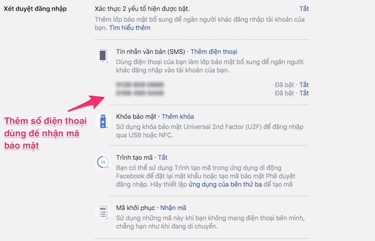Click the Tin nhắn văn bản (SMS) heading
375x241 pixels.
pos(151,52)
